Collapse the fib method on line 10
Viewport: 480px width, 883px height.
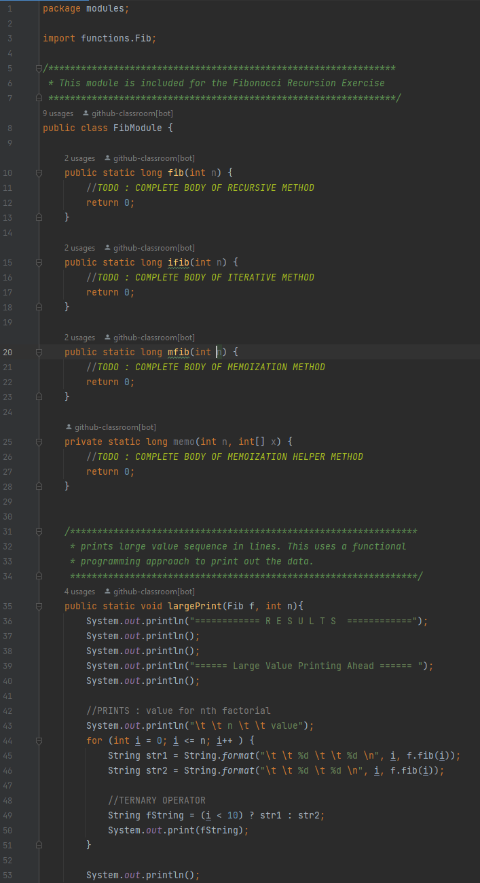coord(39,173)
